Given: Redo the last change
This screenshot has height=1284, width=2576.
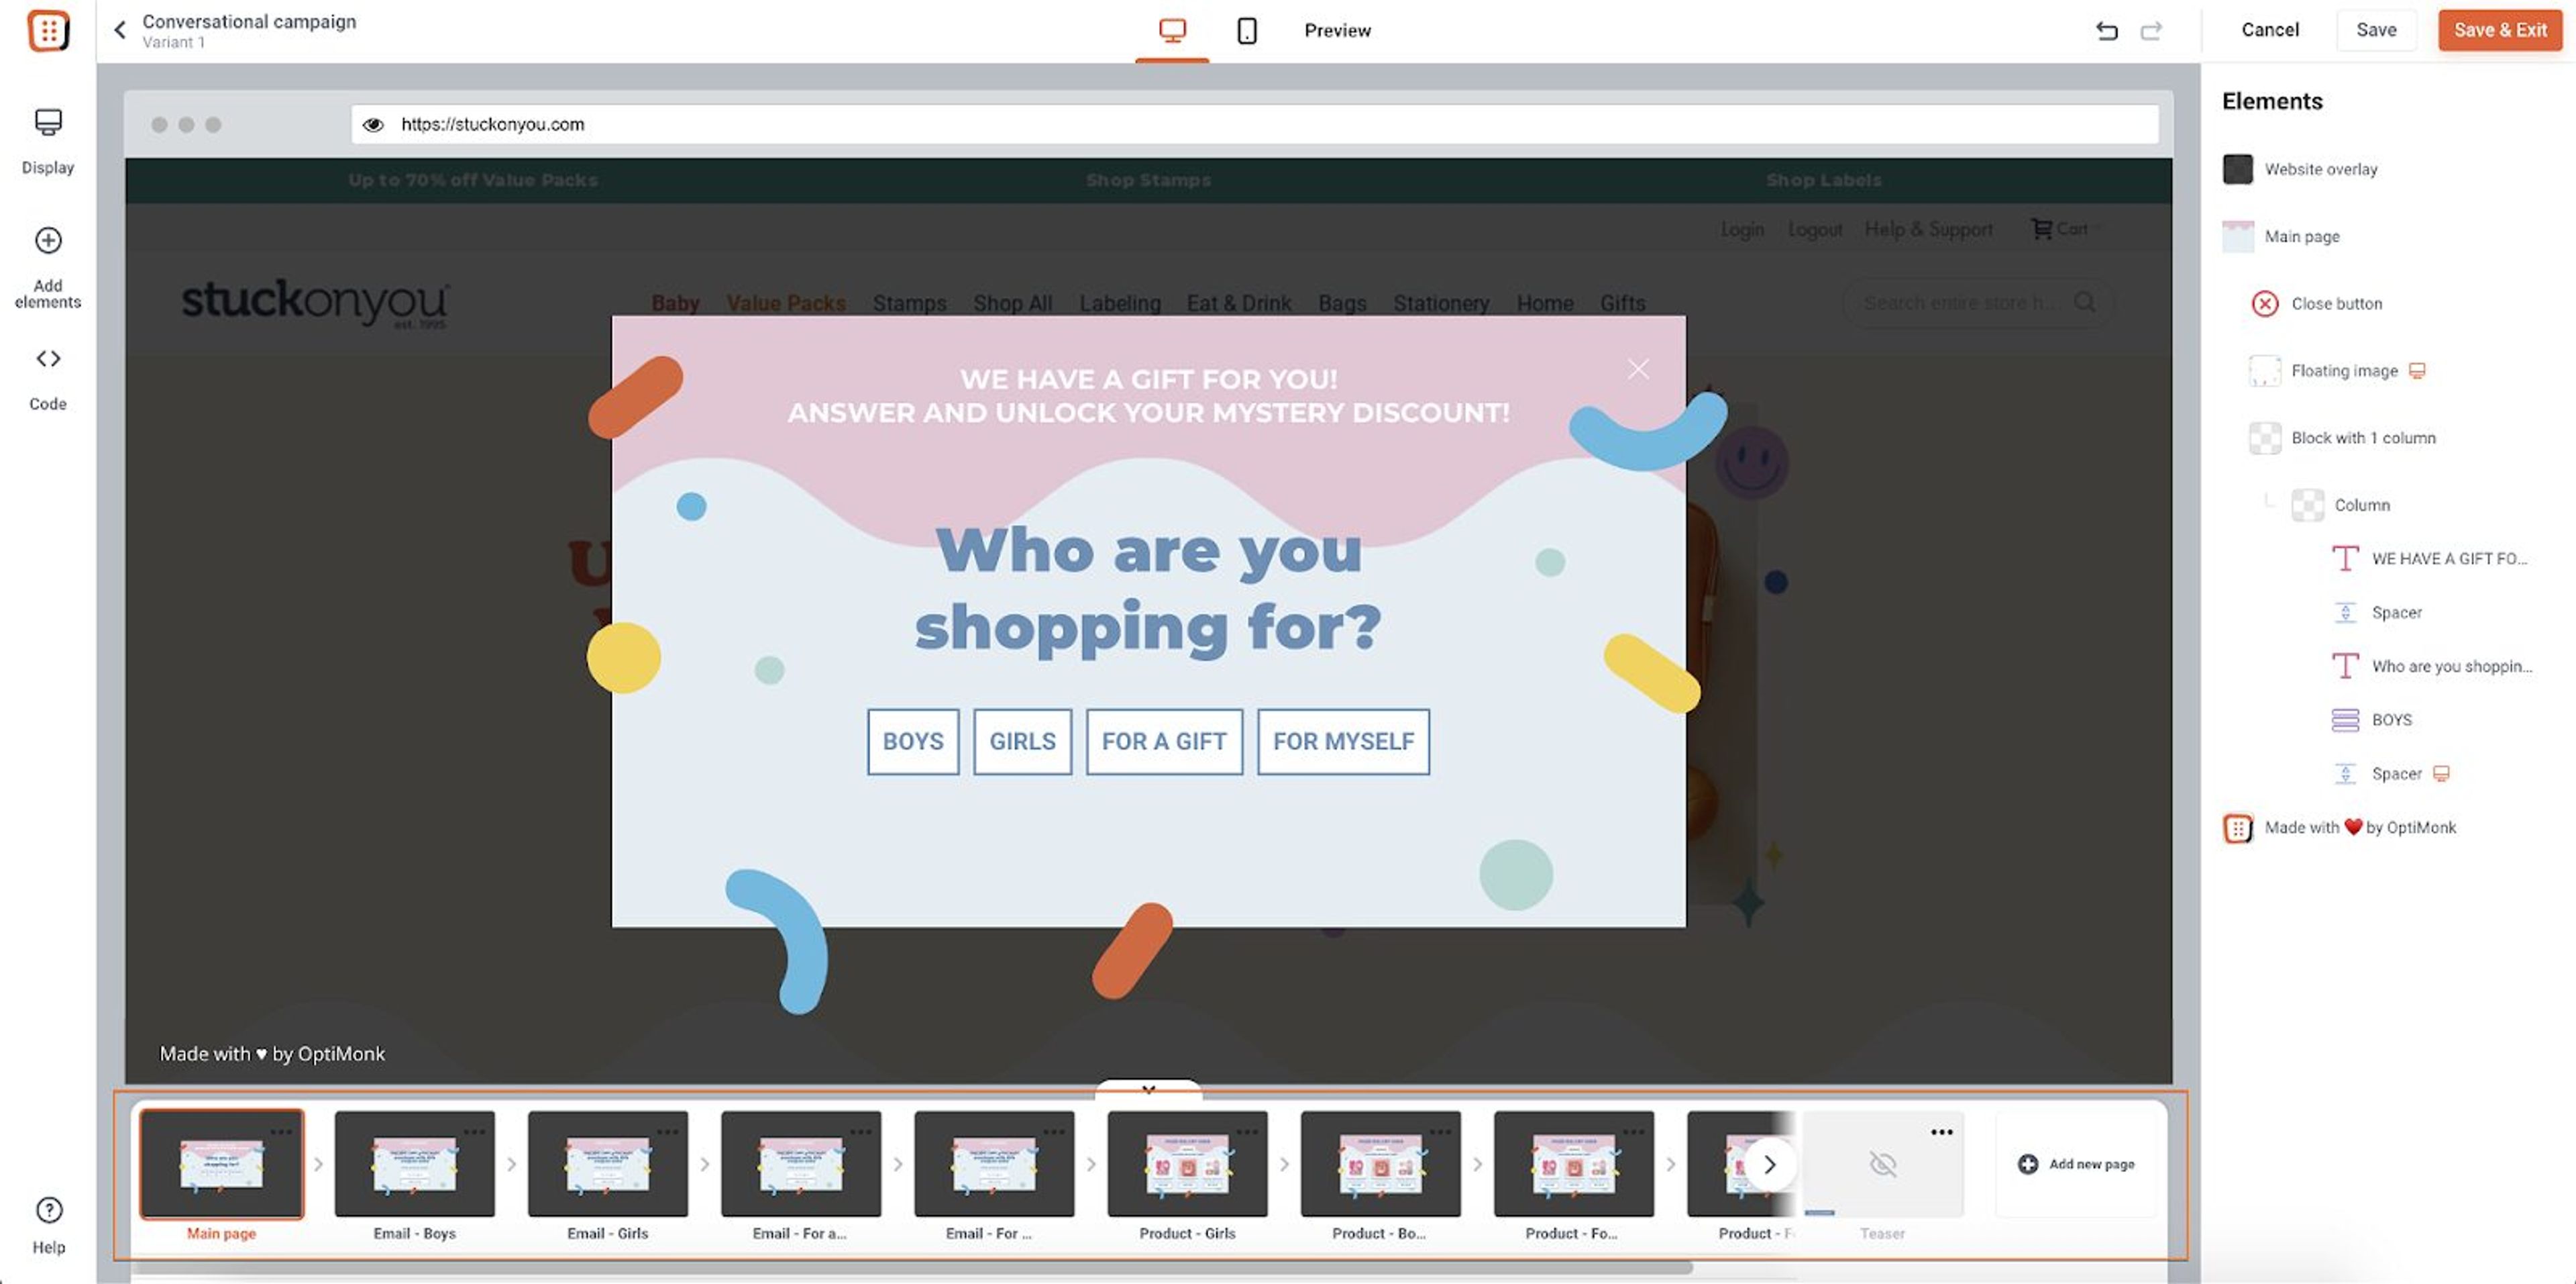Looking at the screenshot, I should pyautogui.click(x=2151, y=31).
